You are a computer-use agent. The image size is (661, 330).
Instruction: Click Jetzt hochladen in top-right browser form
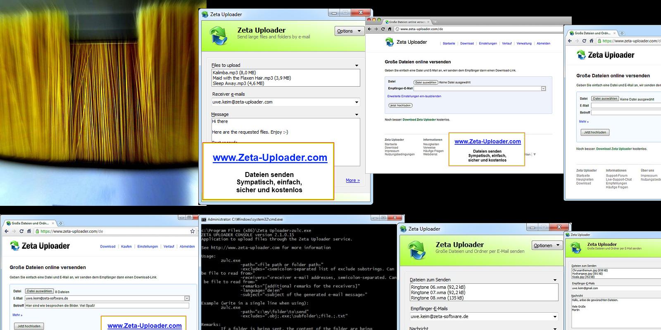click(x=595, y=132)
